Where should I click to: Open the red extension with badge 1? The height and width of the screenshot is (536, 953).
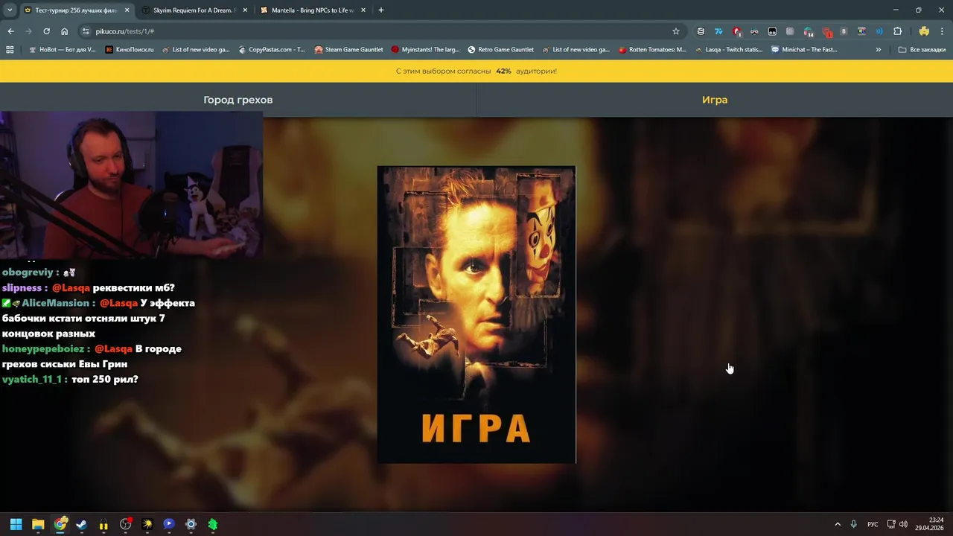pyautogui.click(x=736, y=31)
